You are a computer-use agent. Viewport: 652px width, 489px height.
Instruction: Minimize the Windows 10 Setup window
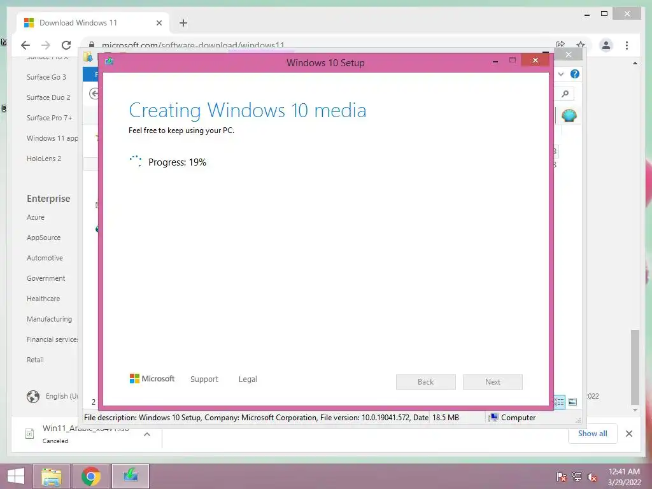[x=495, y=61]
